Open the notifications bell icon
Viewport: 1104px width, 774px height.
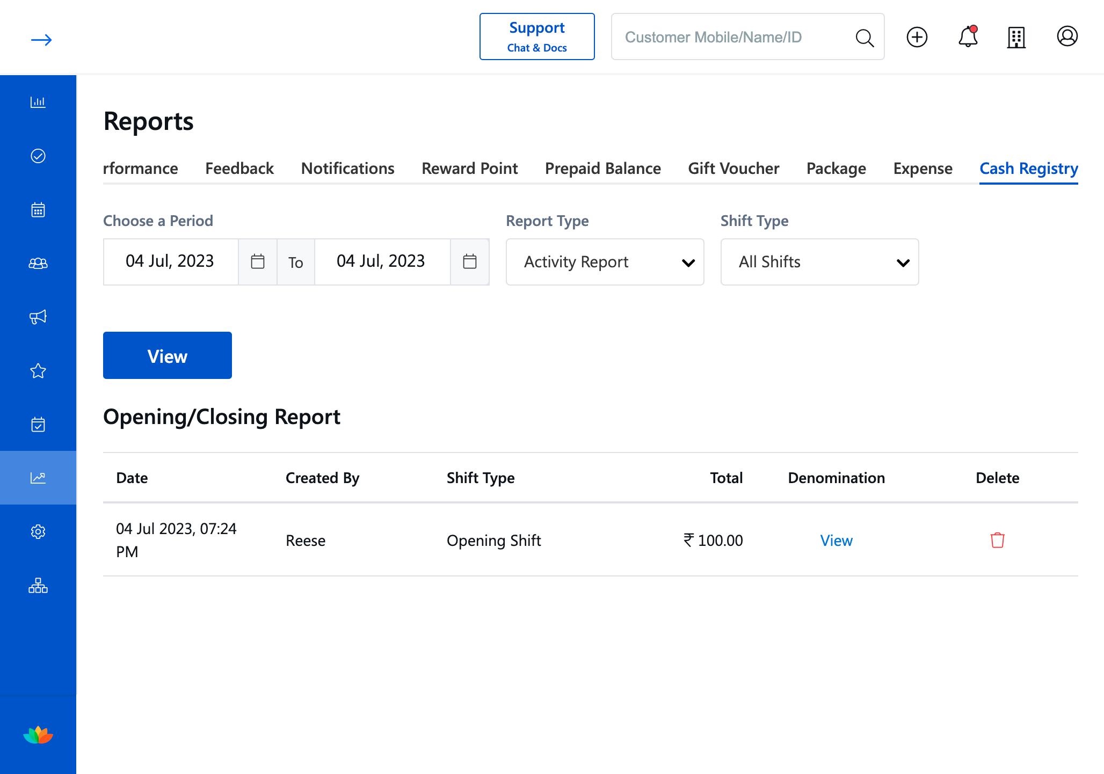pos(968,36)
